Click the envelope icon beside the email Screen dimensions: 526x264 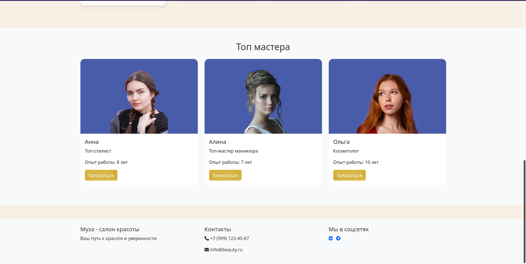pos(207,250)
